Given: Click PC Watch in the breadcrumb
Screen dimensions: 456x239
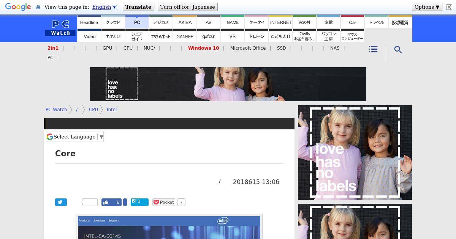Looking at the screenshot, I should (56, 109).
